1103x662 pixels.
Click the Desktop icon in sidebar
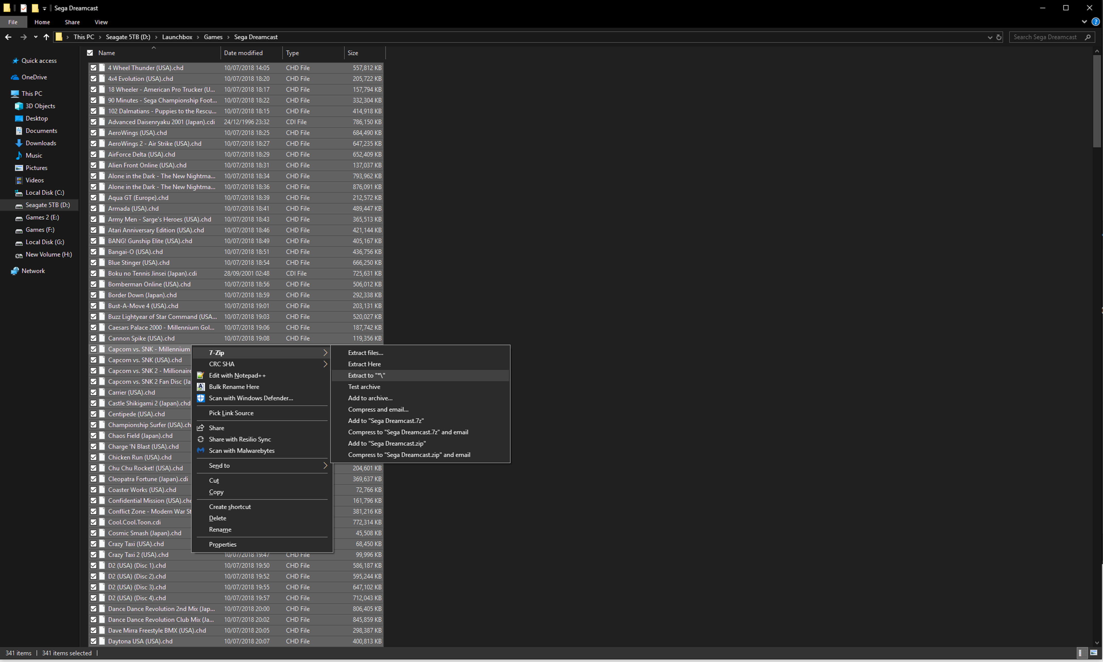[x=19, y=118]
